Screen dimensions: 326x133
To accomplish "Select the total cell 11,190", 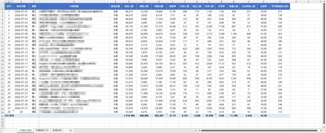I will click(x=233, y=116).
